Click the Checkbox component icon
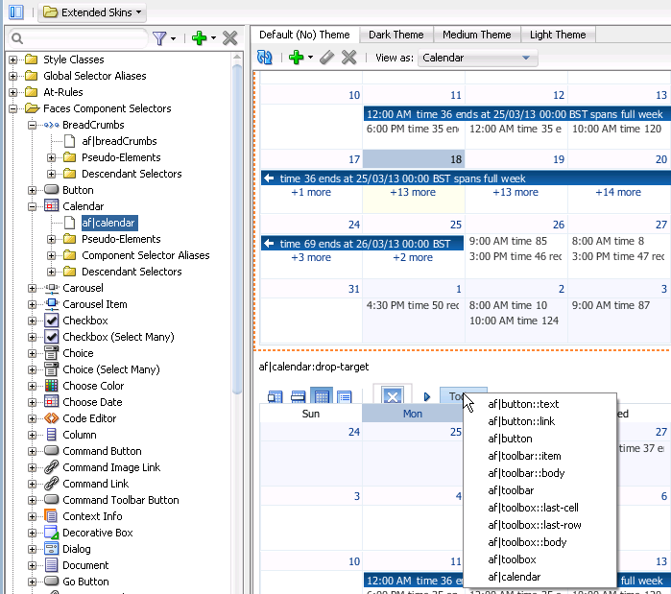 pos(51,321)
